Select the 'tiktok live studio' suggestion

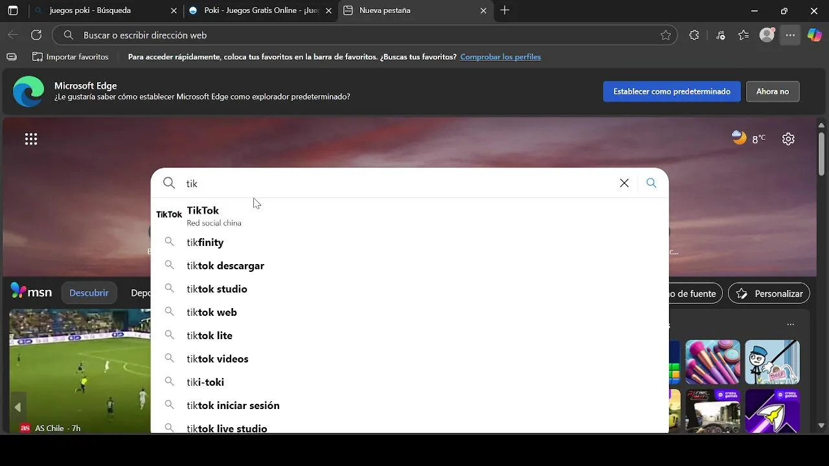pyautogui.click(x=410, y=426)
